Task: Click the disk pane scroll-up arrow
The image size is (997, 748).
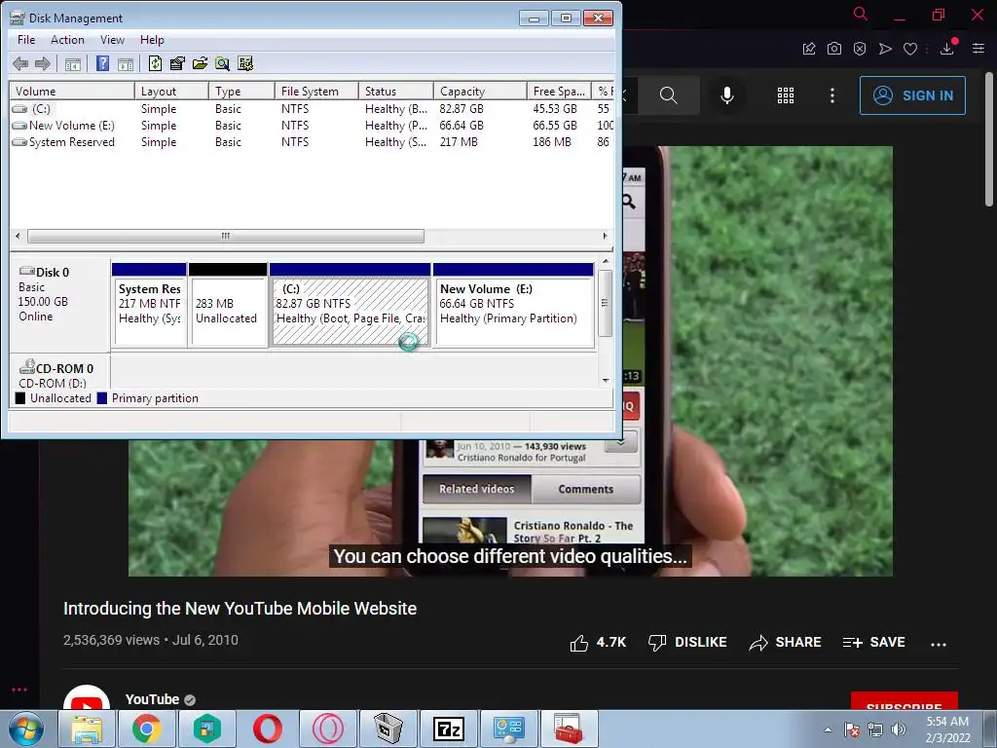Action: [x=606, y=261]
